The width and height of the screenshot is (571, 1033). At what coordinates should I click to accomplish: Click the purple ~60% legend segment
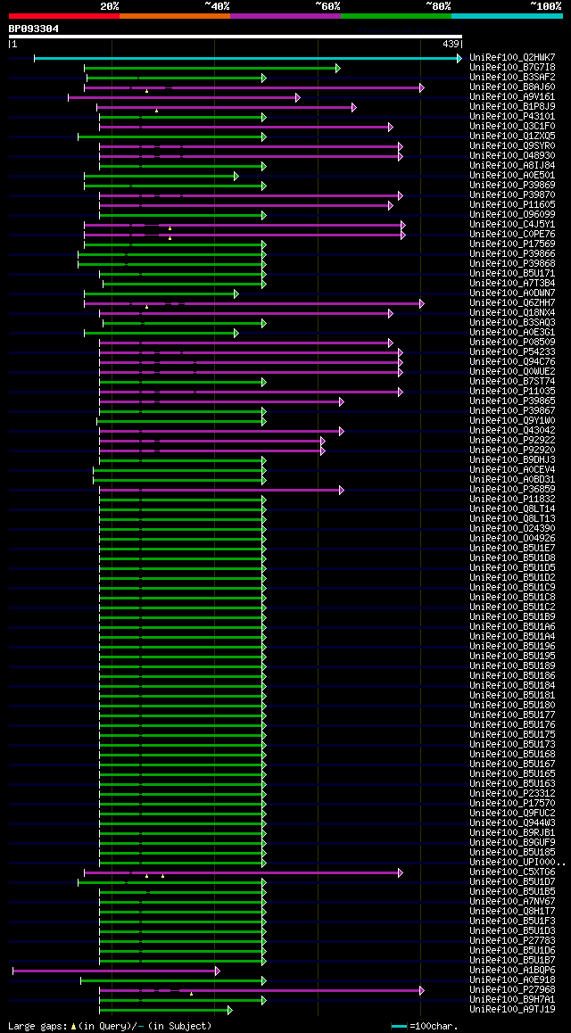285,15
